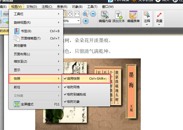Expand the Rotate View (旋转视图) submenu

pyautogui.click(x=37, y=22)
